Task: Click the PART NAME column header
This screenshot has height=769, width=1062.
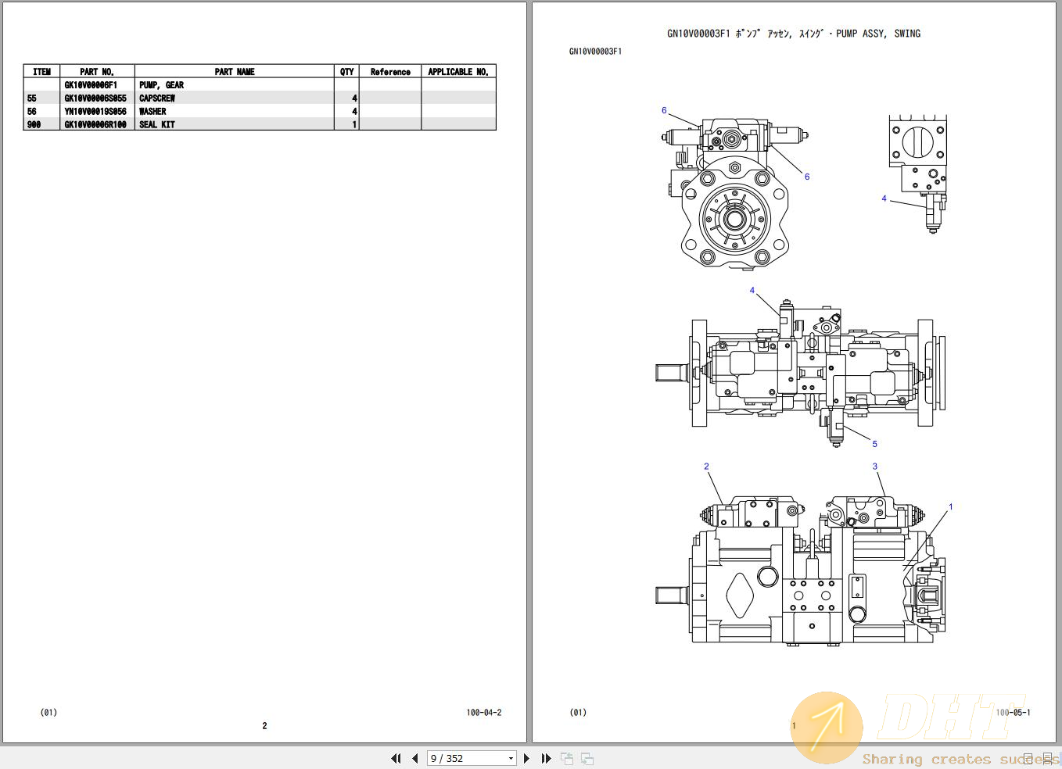Action: pyautogui.click(x=235, y=71)
